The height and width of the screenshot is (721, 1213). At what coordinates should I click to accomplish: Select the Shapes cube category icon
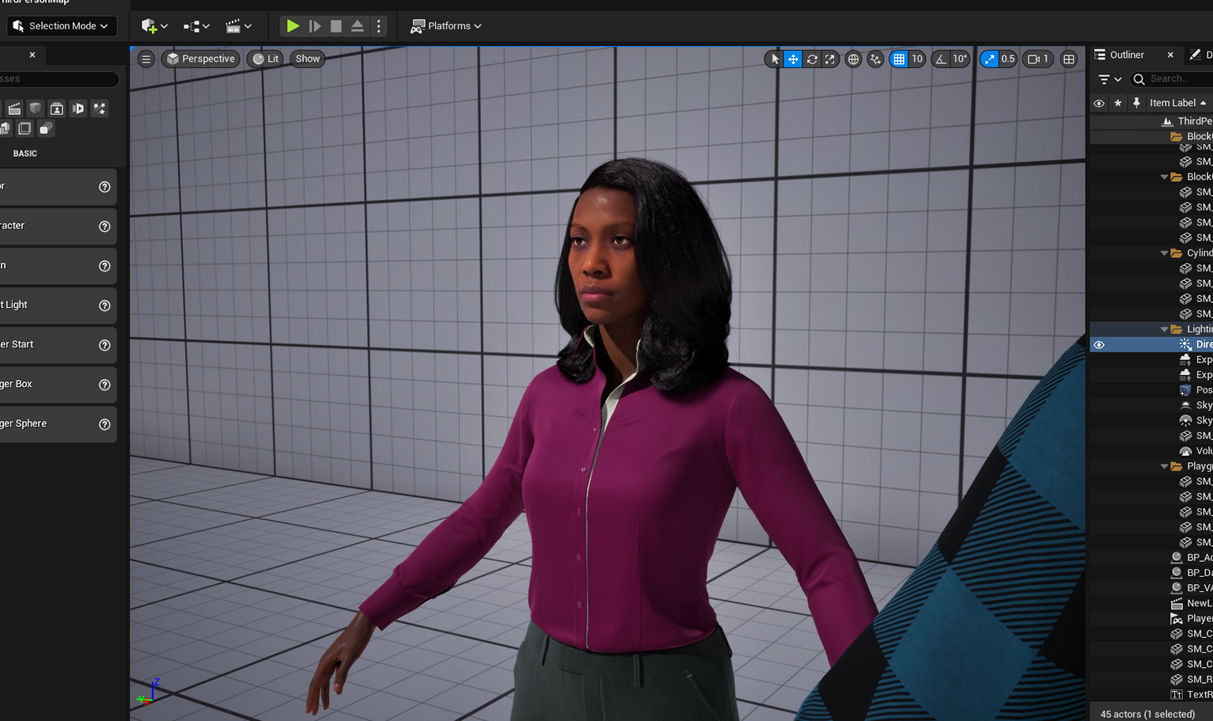point(36,108)
